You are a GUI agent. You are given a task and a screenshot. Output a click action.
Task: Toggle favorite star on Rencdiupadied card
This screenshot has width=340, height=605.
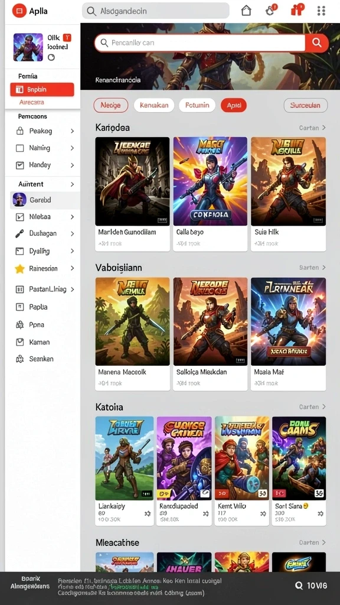(206, 513)
